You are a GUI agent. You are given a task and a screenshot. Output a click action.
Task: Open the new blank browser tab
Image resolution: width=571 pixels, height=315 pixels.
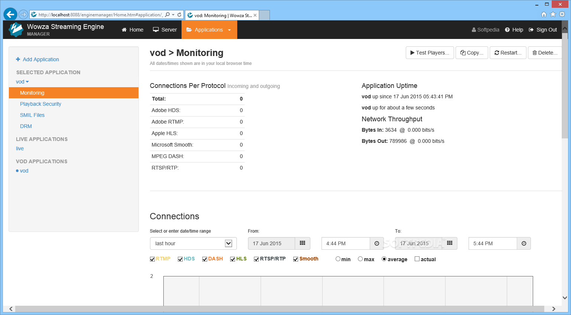tap(264, 15)
